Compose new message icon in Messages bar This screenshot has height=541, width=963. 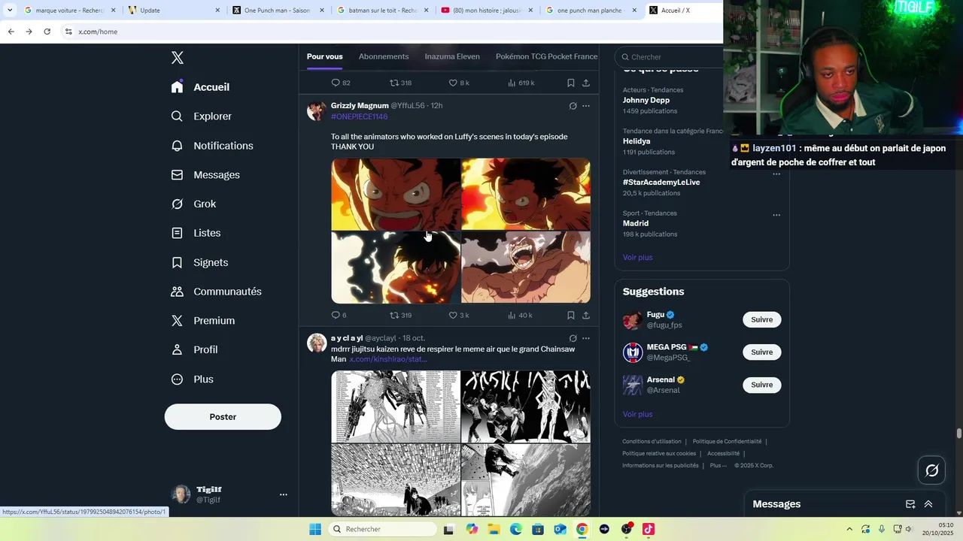(910, 504)
